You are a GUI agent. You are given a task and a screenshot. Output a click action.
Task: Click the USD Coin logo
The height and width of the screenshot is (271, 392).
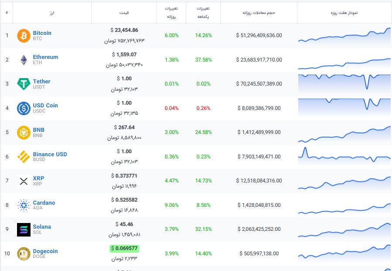click(x=24, y=108)
